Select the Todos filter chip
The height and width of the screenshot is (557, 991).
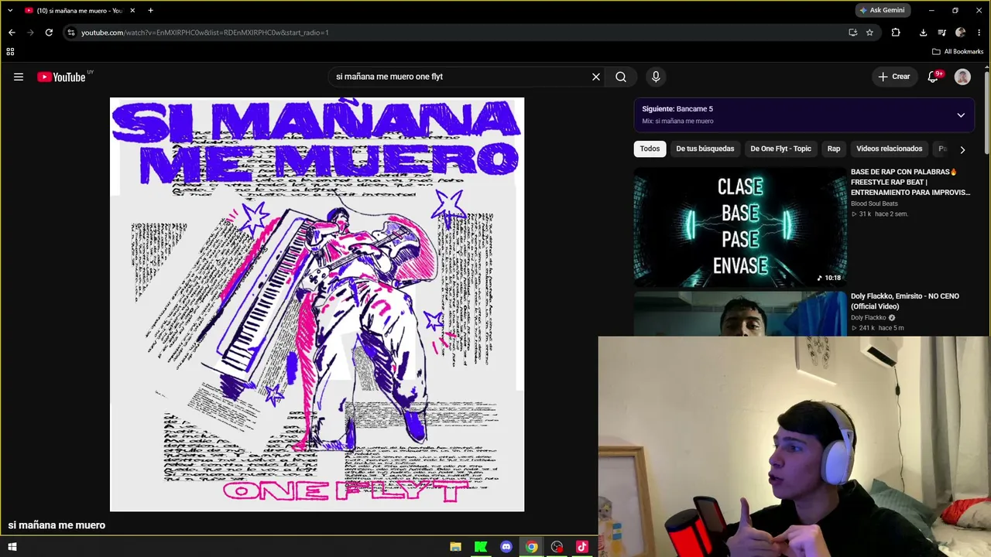point(650,149)
